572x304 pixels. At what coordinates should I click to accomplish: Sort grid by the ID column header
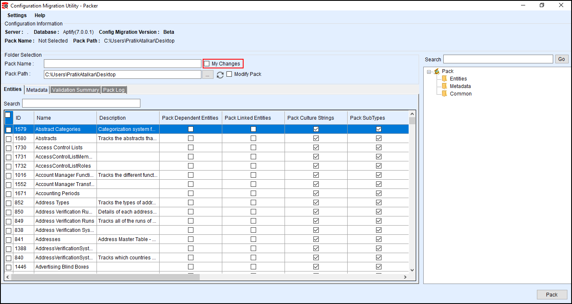coord(23,118)
